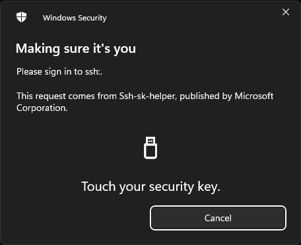Cancel the security key sign-in request

click(218, 218)
